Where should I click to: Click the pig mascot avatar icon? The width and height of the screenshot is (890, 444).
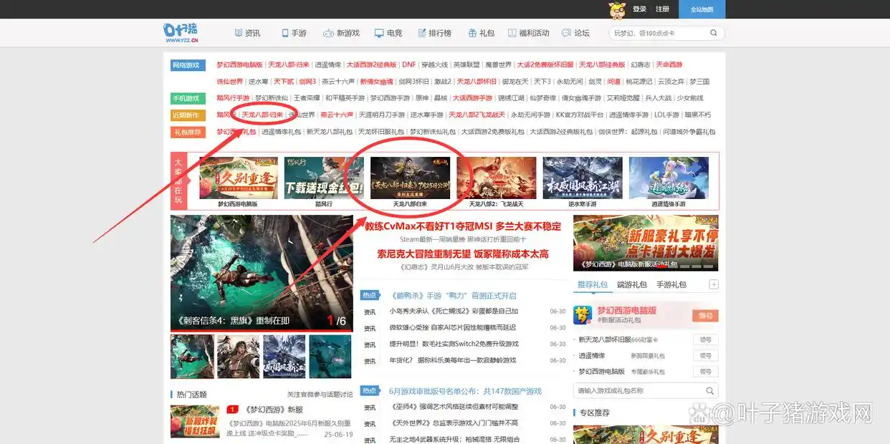616,9
